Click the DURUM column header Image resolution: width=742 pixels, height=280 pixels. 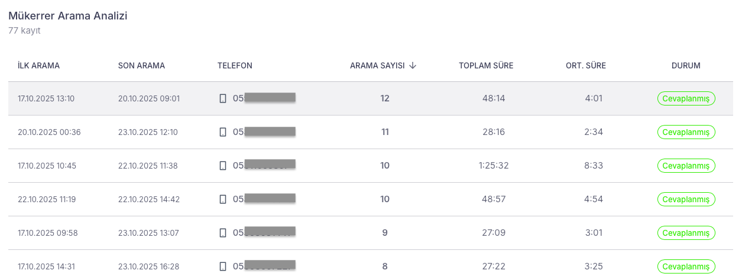(686, 65)
